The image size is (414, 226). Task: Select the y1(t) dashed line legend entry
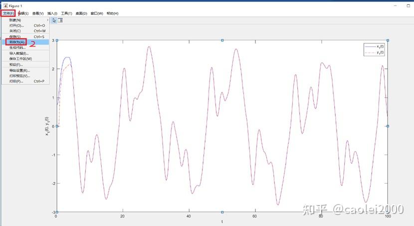pos(375,53)
